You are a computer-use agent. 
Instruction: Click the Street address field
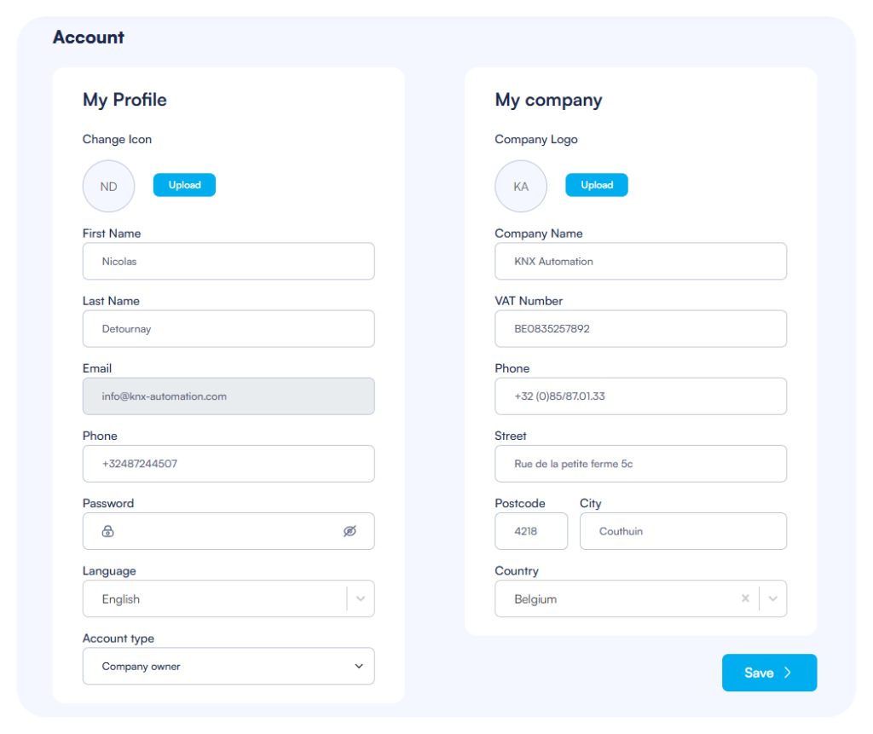pos(640,464)
